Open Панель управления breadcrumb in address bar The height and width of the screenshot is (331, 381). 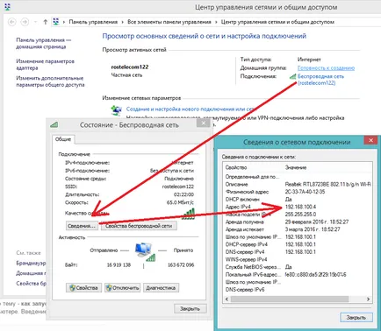point(93,22)
